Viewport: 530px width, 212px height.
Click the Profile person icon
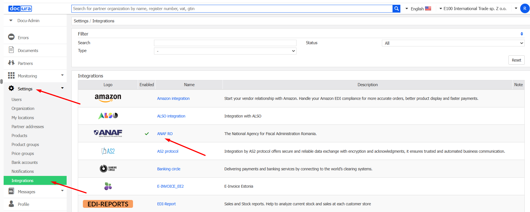(11, 204)
